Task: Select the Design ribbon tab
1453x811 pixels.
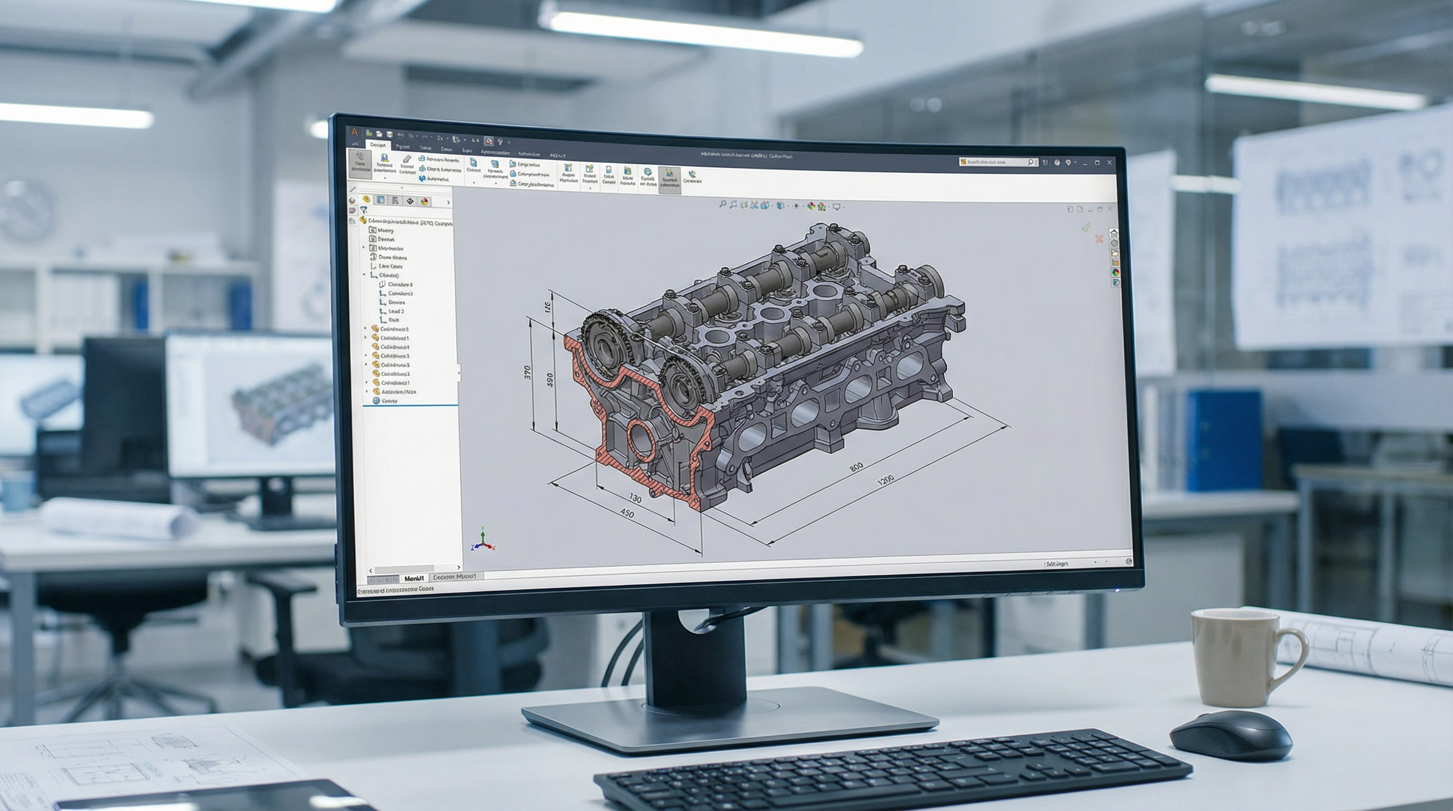Action: coord(378,146)
